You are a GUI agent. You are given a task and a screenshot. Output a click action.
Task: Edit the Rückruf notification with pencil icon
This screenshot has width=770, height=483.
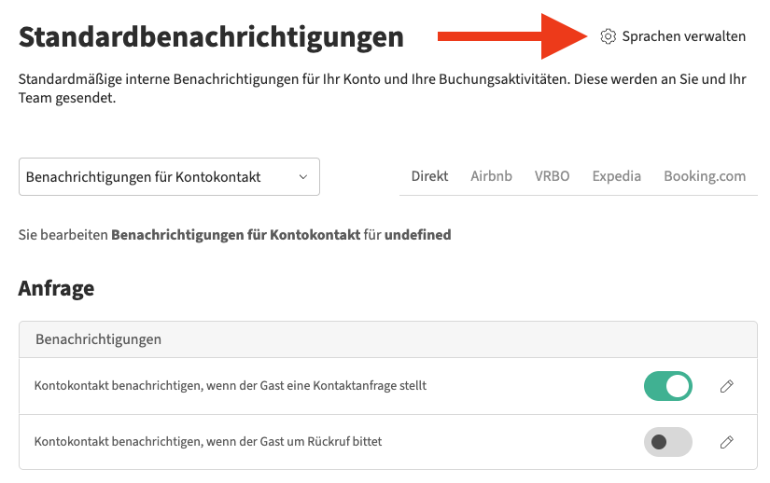click(x=726, y=442)
